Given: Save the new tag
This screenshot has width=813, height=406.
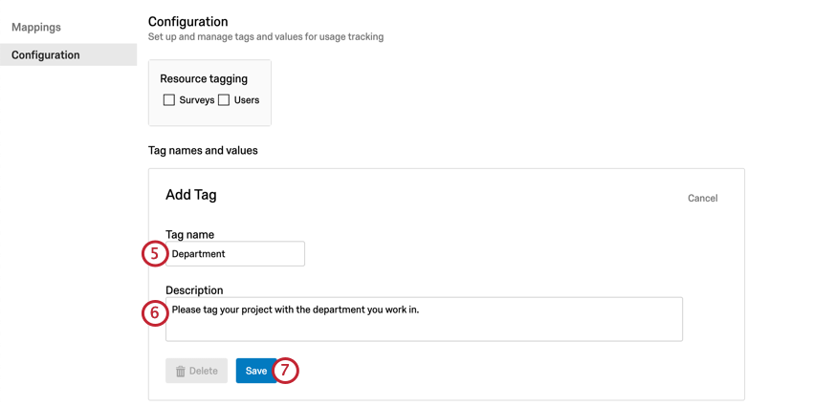Looking at the screenshot, I should click(x=256, y=371).
